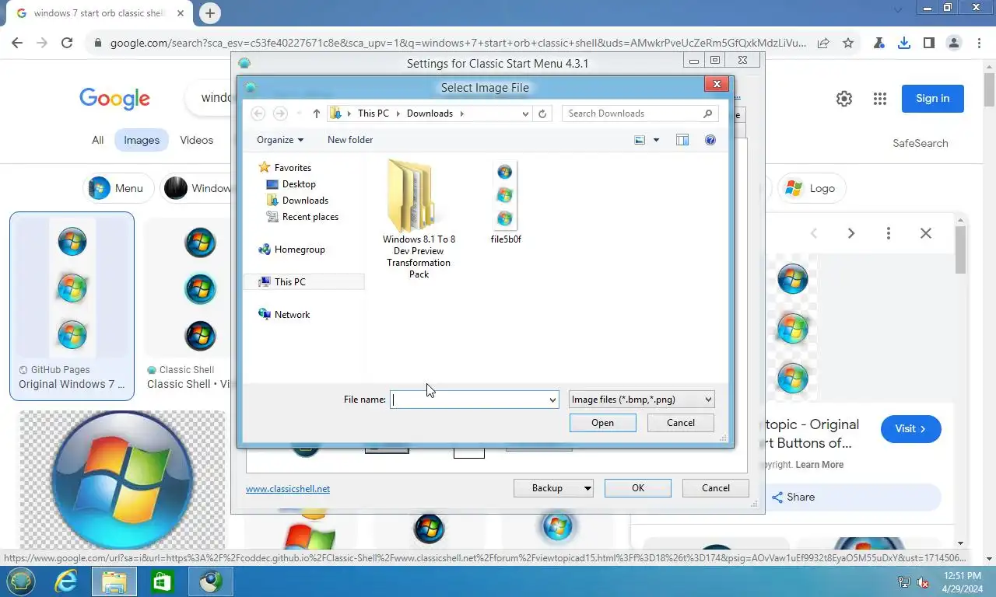This screenshot has width=996, height=597.
Task: Show next image in preview panel
Action: click(x=851, y=233)
